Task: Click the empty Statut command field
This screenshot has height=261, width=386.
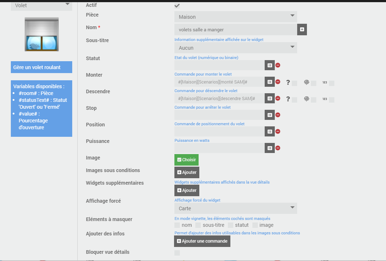Action: tap(219, 65)
